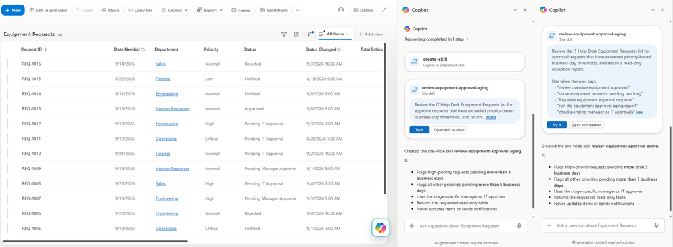This screenshot has height=247, width=673.
Task: Click the Undo toolbar button
Action: (x=85, y=10)
